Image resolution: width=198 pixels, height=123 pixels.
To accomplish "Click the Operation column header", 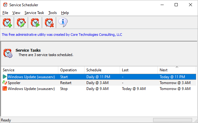I will click(x=71, y=70).
